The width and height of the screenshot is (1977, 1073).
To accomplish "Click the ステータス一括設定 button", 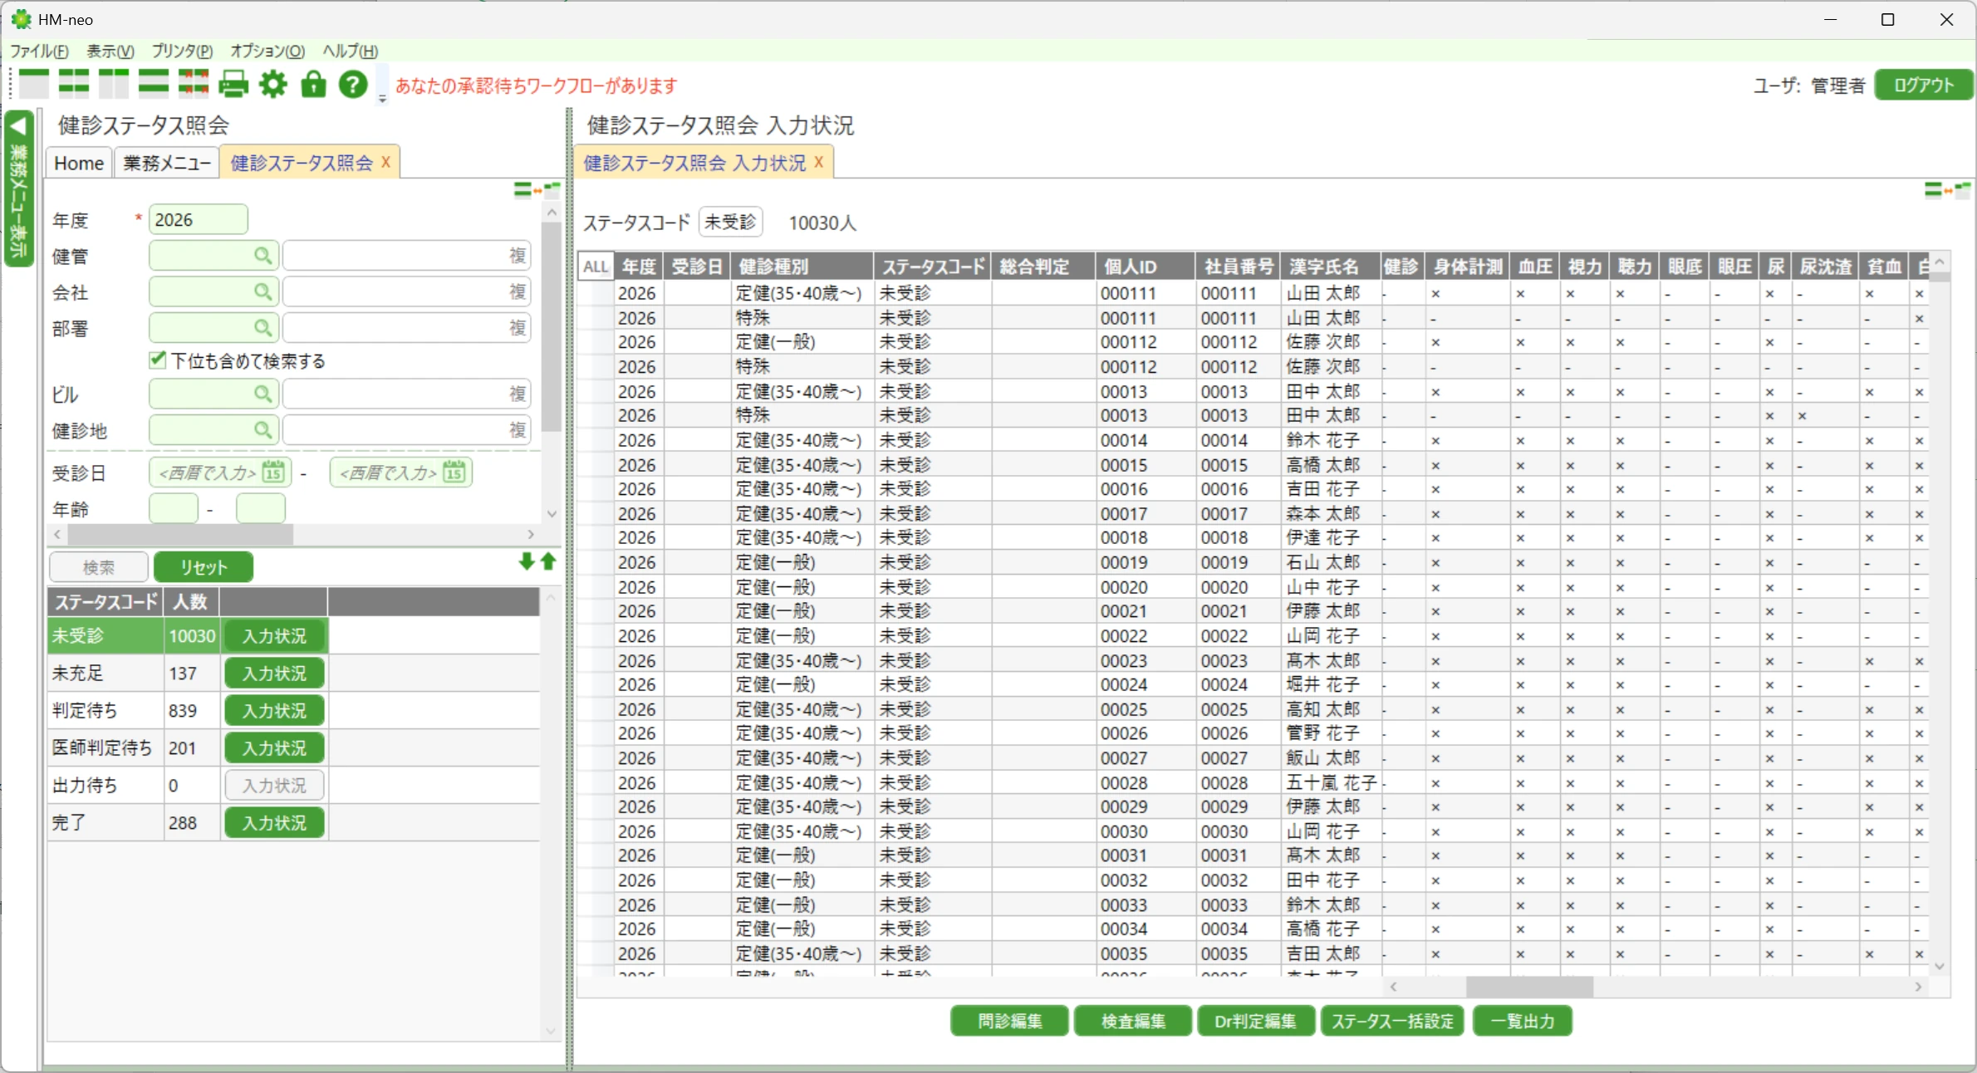I will tap(1392, 1021).
